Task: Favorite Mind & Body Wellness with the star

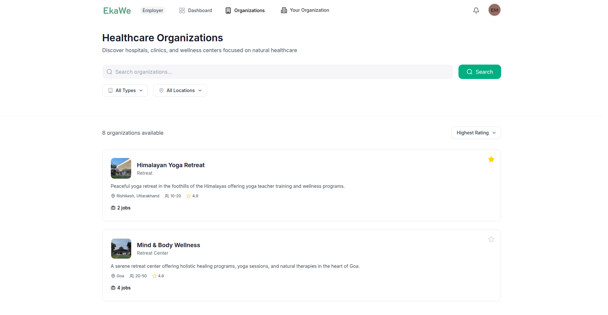Action: pyautogui.click(x=491, y=239)
